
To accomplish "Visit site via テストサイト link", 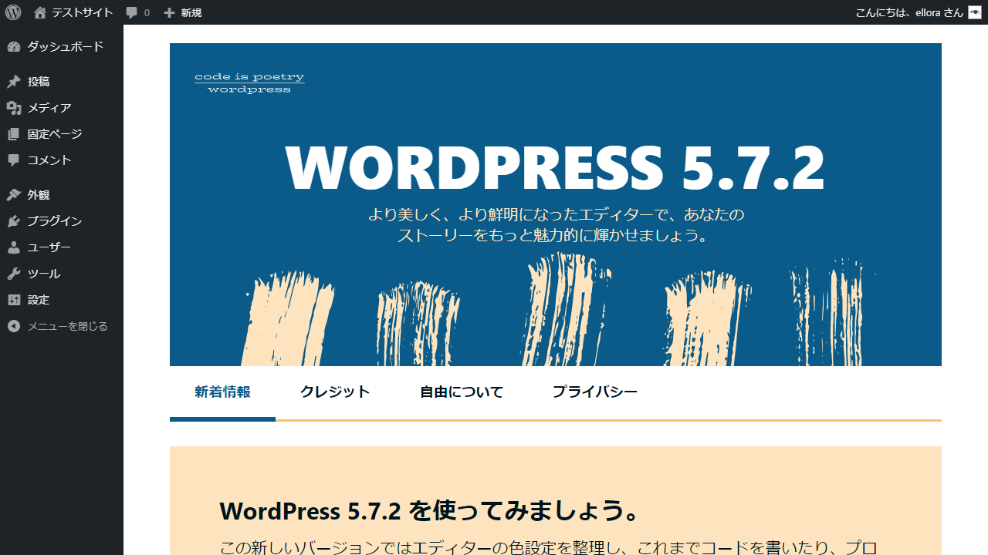I will point(82,12).
